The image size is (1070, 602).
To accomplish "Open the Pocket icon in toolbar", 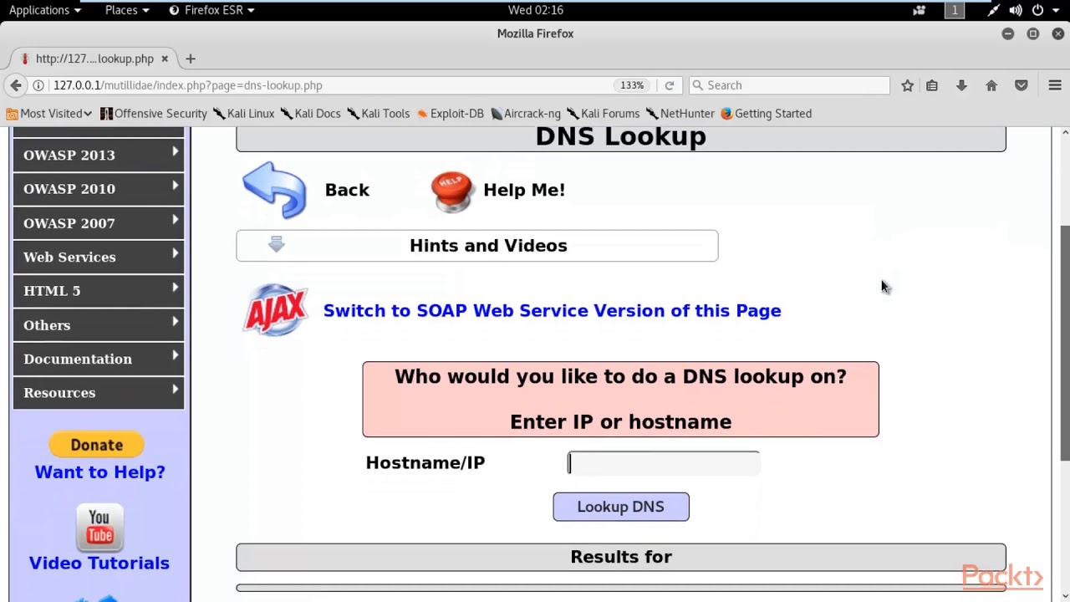I will (x=1021, y=85).
